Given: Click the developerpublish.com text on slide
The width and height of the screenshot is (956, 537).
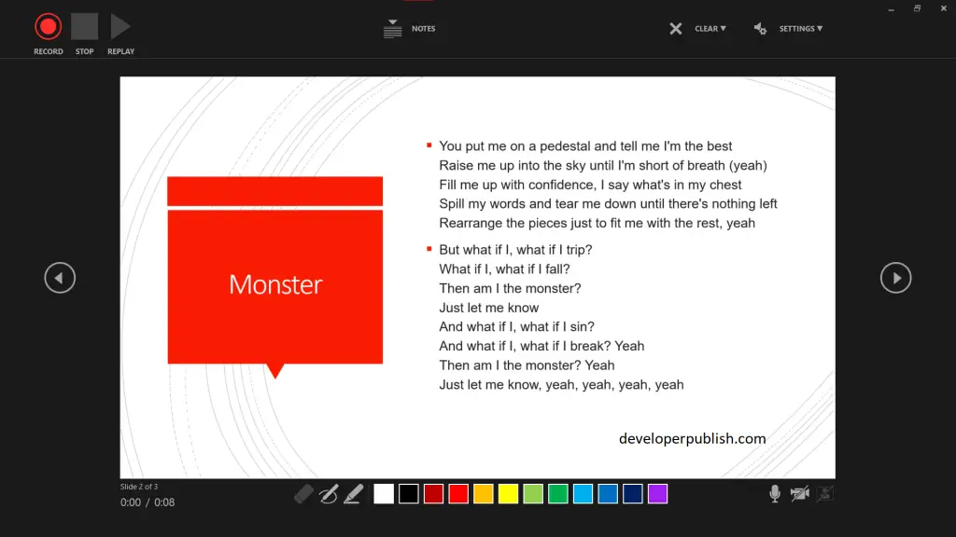Looking at the screenshot, I should (x=692, y=439).
